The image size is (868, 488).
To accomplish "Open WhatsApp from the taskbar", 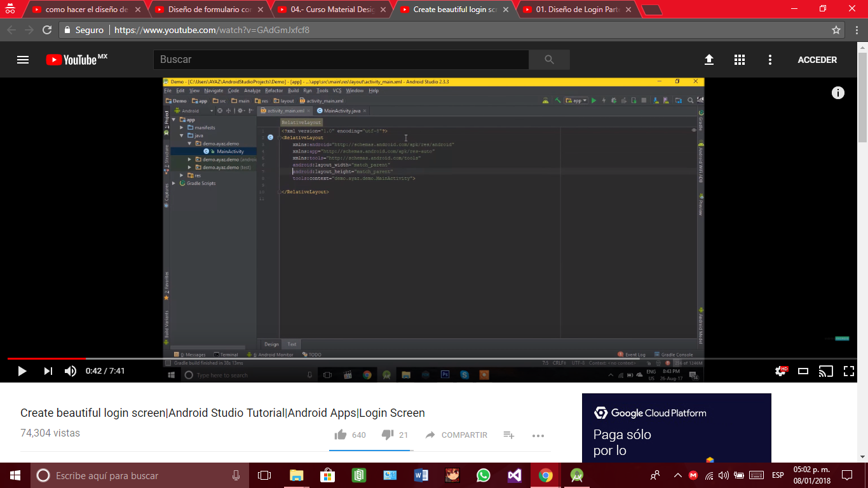I will pyautogui.click(x=484, y=475).
